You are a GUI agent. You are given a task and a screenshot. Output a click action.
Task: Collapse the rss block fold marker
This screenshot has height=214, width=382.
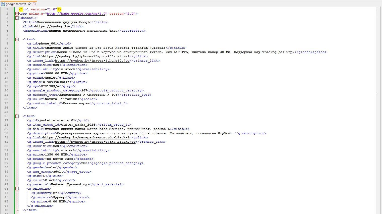tap(17, 14)
